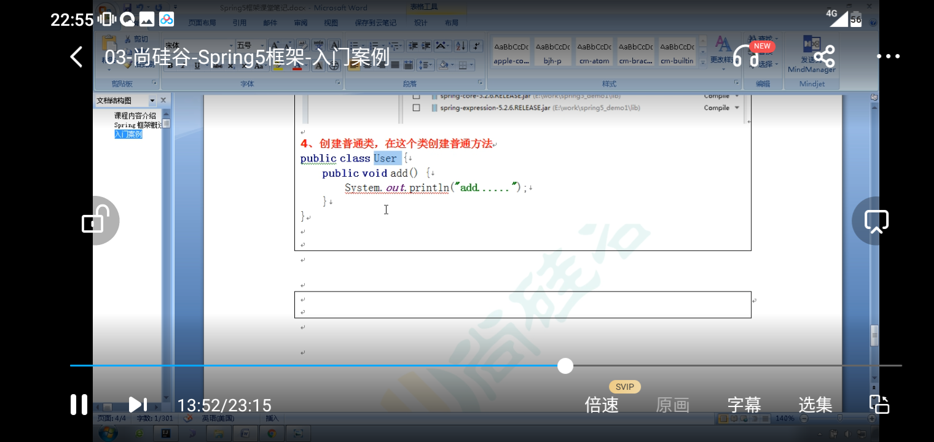Change video quality via 原画
Image resolution: width=934 pixels, height=442 pixels.
pyautogui.click(x=672, y=405)
